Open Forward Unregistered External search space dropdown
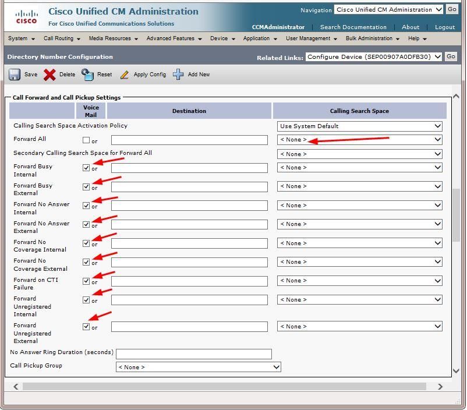The width and height of the screenshot is (467, 410). [x=359, y=327]
